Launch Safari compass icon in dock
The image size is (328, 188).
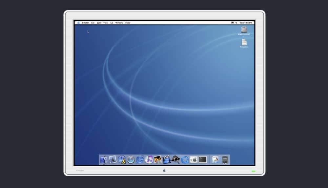pos(131,160)
